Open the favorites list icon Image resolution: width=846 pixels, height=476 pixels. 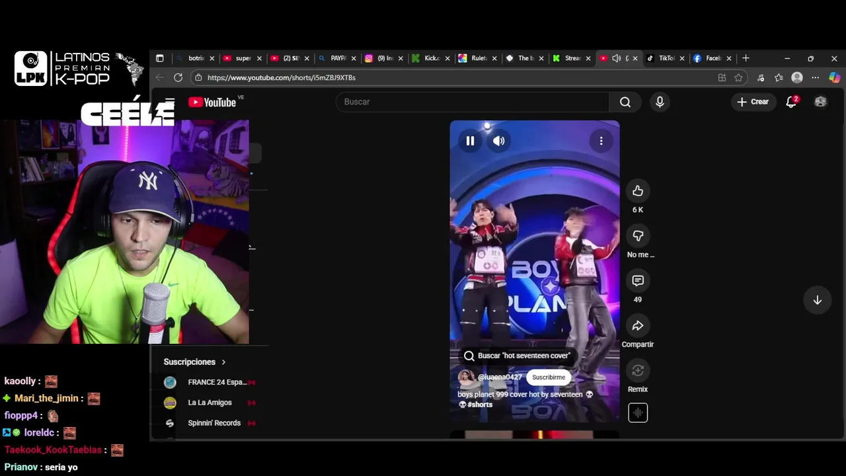(779, 77)
